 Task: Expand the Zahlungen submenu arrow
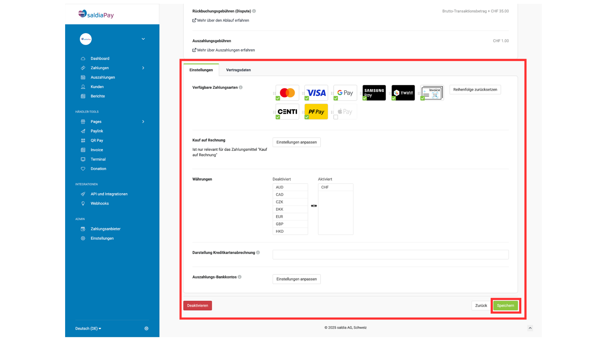click(143, 68)
